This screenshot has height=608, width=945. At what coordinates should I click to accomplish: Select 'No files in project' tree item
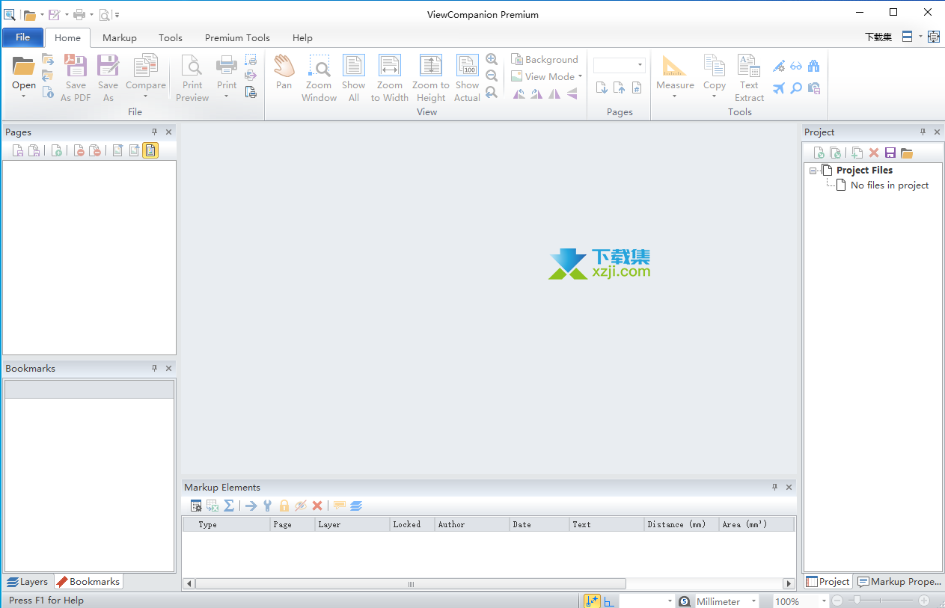pos(890,185)
